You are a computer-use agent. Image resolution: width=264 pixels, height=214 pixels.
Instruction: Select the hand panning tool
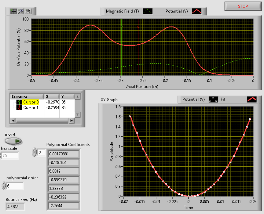28,11
